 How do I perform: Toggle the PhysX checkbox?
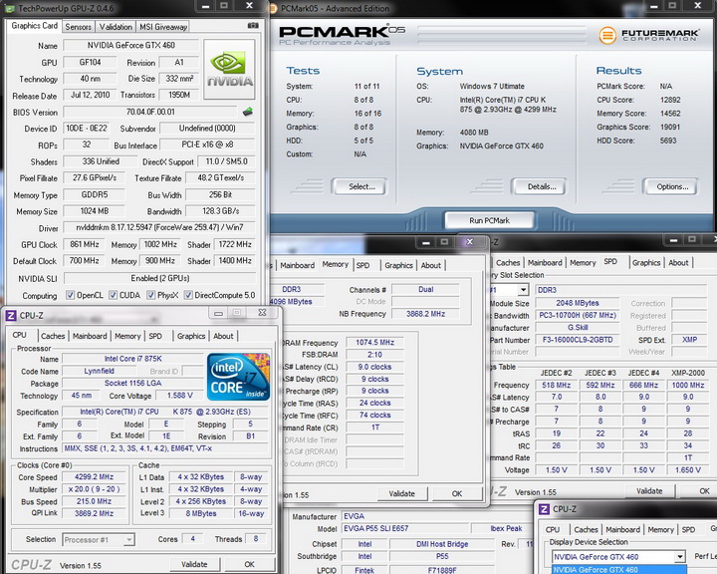click(150, 295)
